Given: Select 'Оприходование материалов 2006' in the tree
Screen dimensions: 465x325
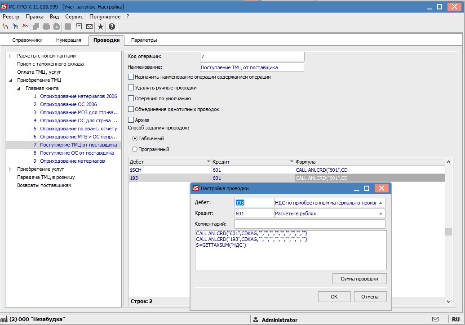Looking at the screenshot, I should coord(79,96).
